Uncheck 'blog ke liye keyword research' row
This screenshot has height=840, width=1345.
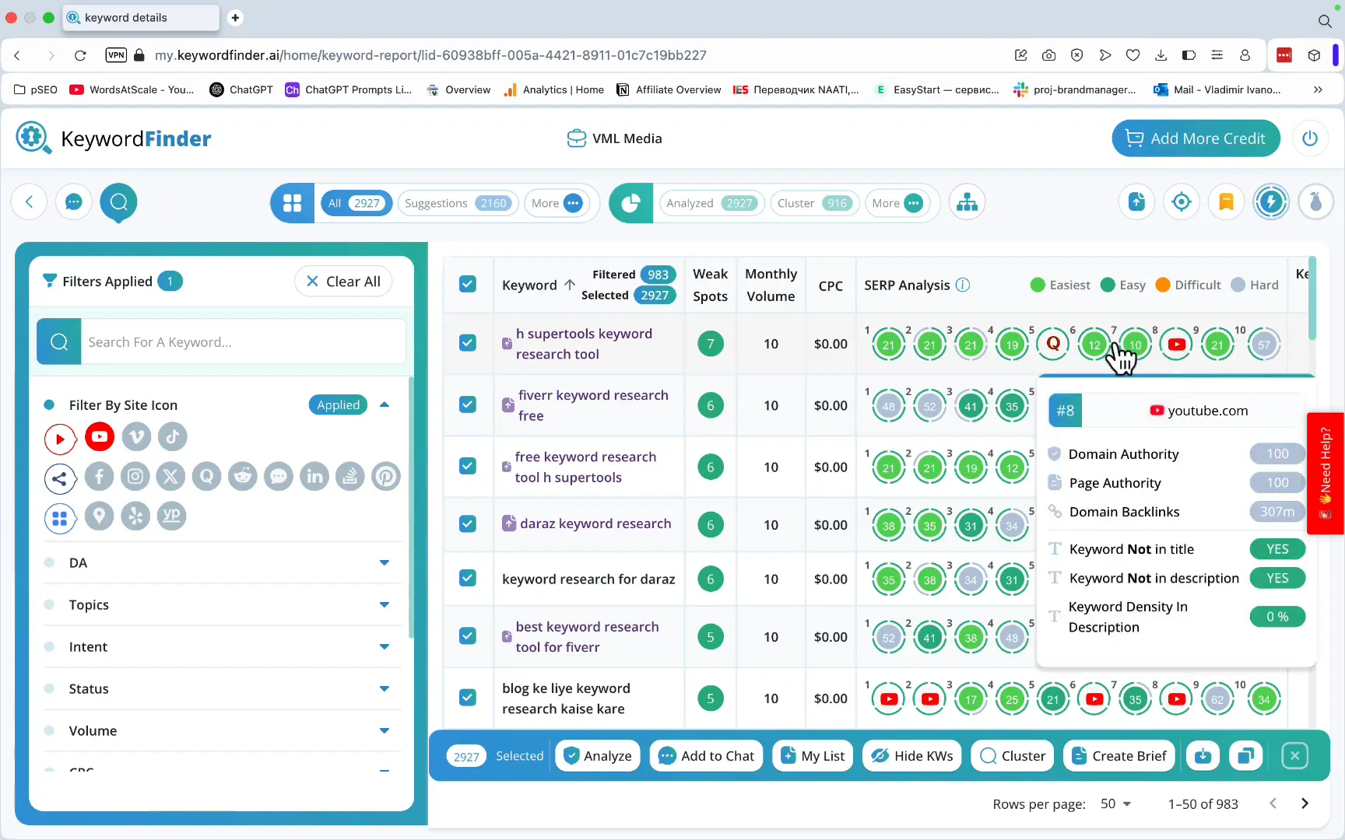pos(468,697)
